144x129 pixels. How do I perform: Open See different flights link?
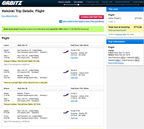pos(10,16)
